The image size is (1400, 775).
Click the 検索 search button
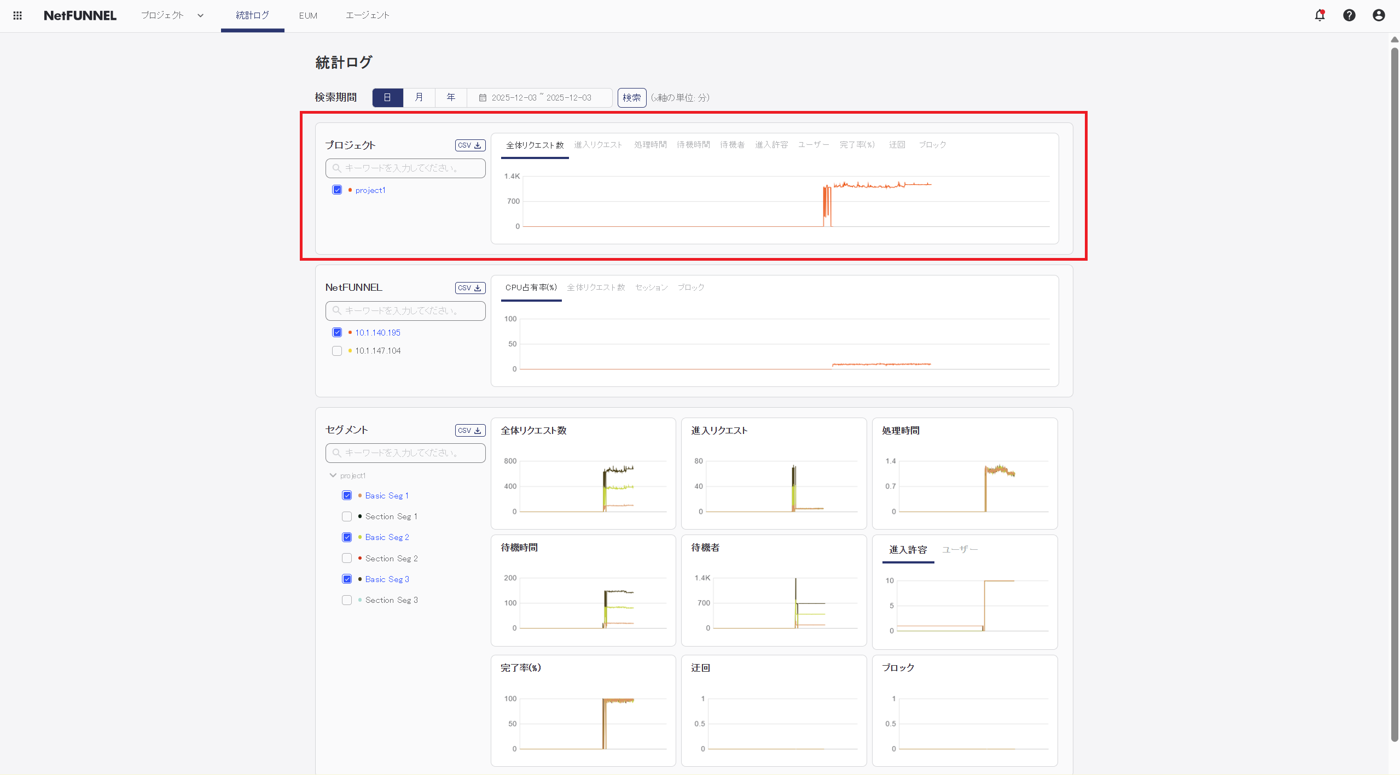[631, 97]
